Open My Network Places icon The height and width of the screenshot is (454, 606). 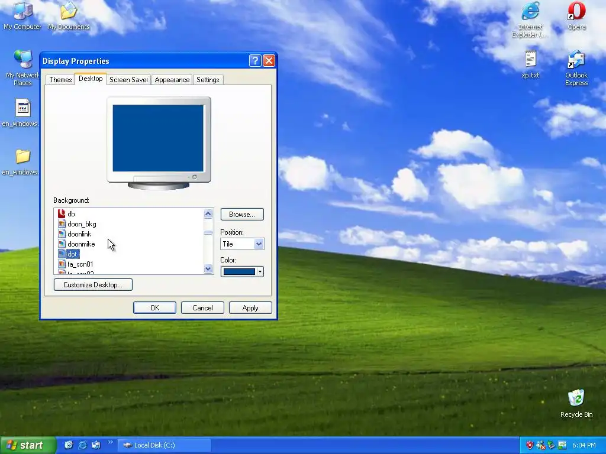tap(22, 68)
